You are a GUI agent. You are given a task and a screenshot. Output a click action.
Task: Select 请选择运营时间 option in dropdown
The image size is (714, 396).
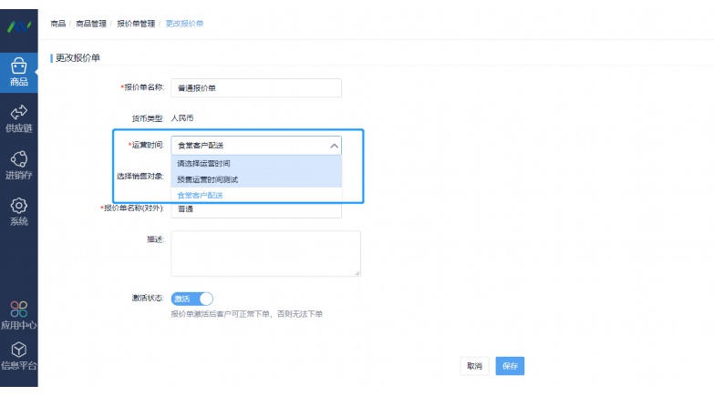coord(256,163)
